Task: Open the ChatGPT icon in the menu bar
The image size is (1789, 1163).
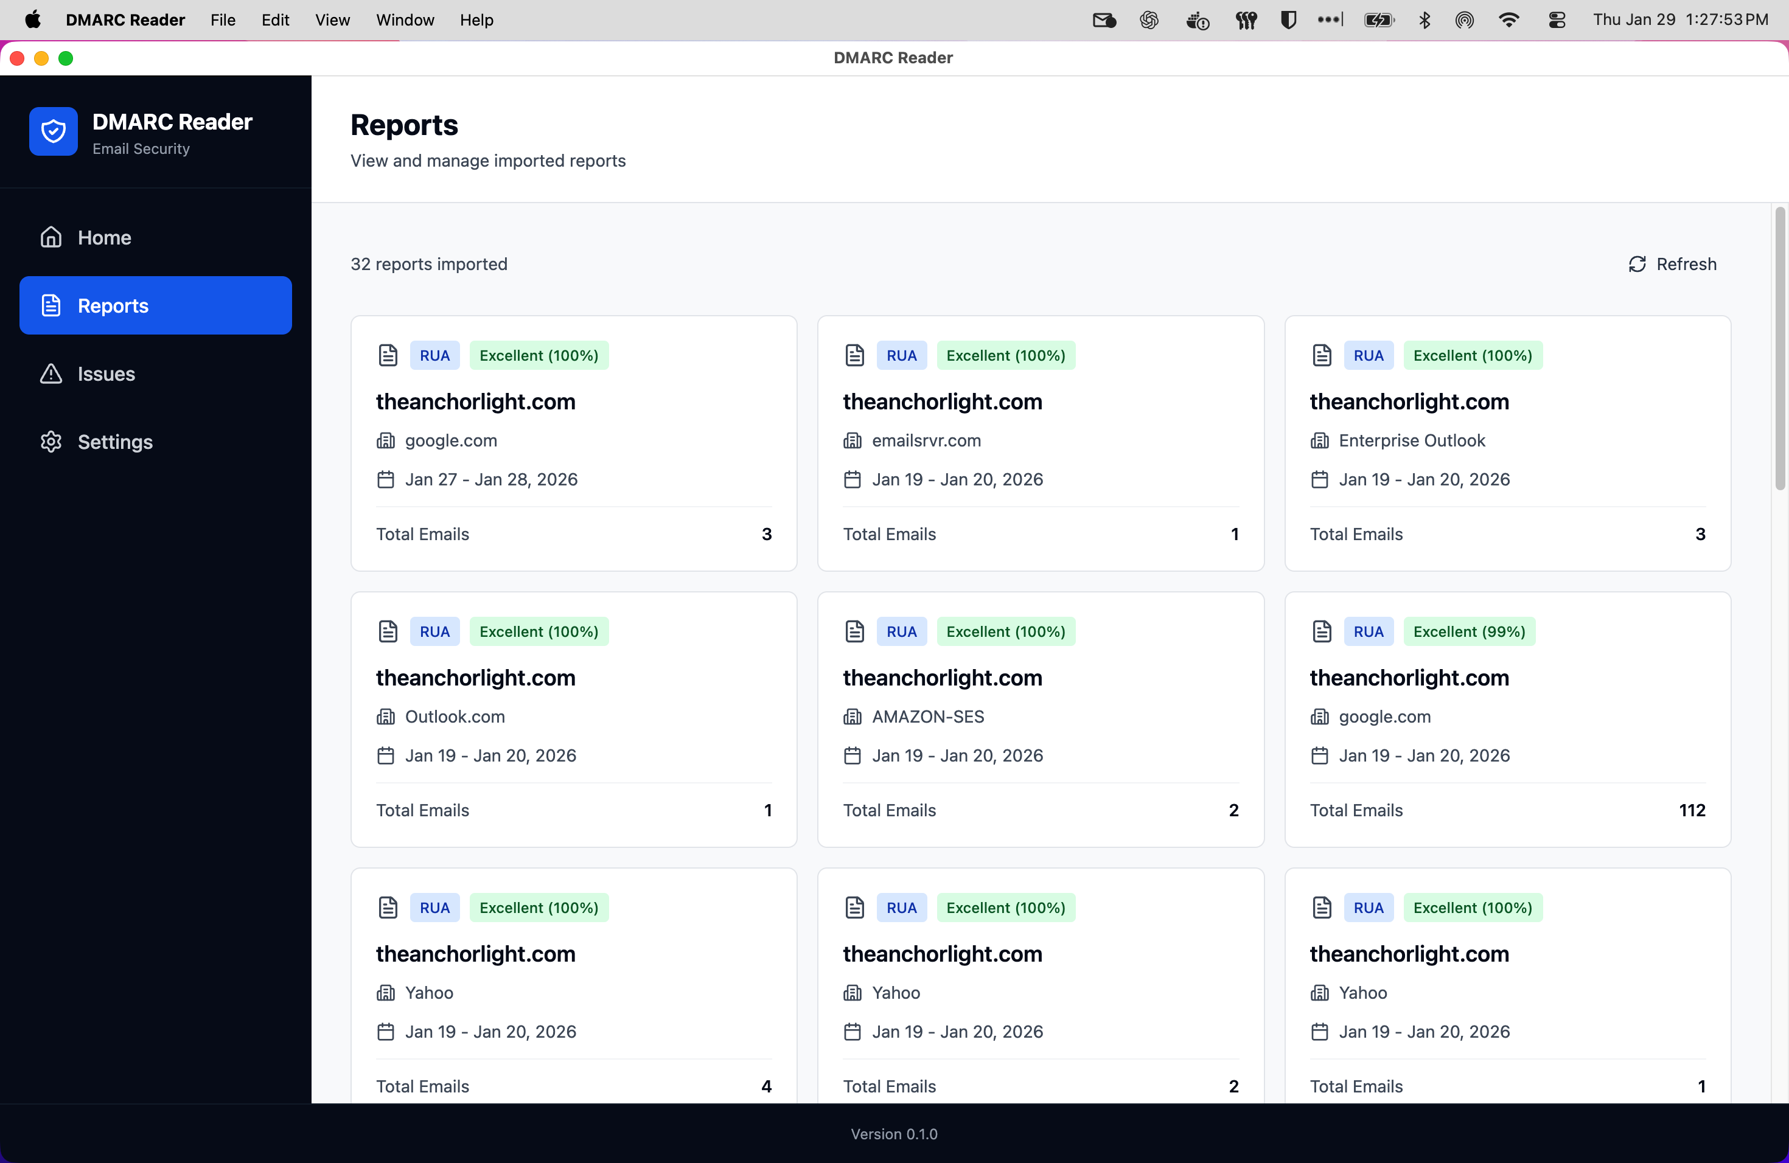Action: pyautogui.click(x=1149, y=19)
